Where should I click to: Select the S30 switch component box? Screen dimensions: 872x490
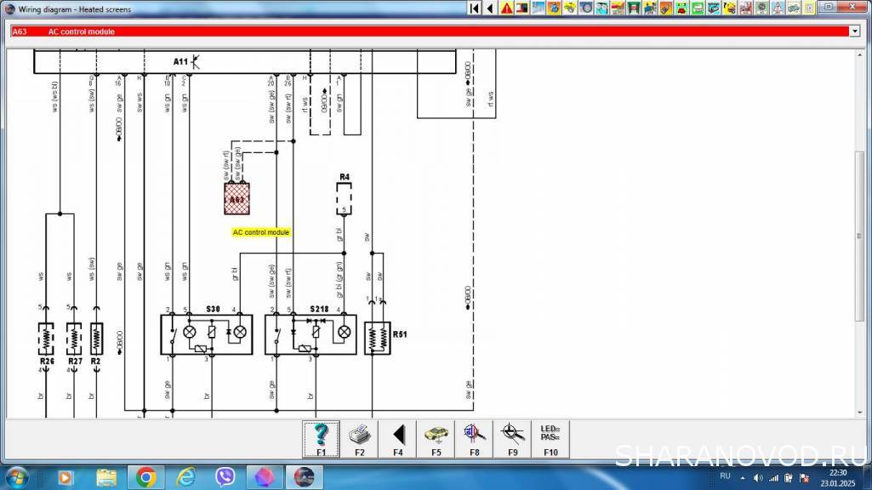206,334
